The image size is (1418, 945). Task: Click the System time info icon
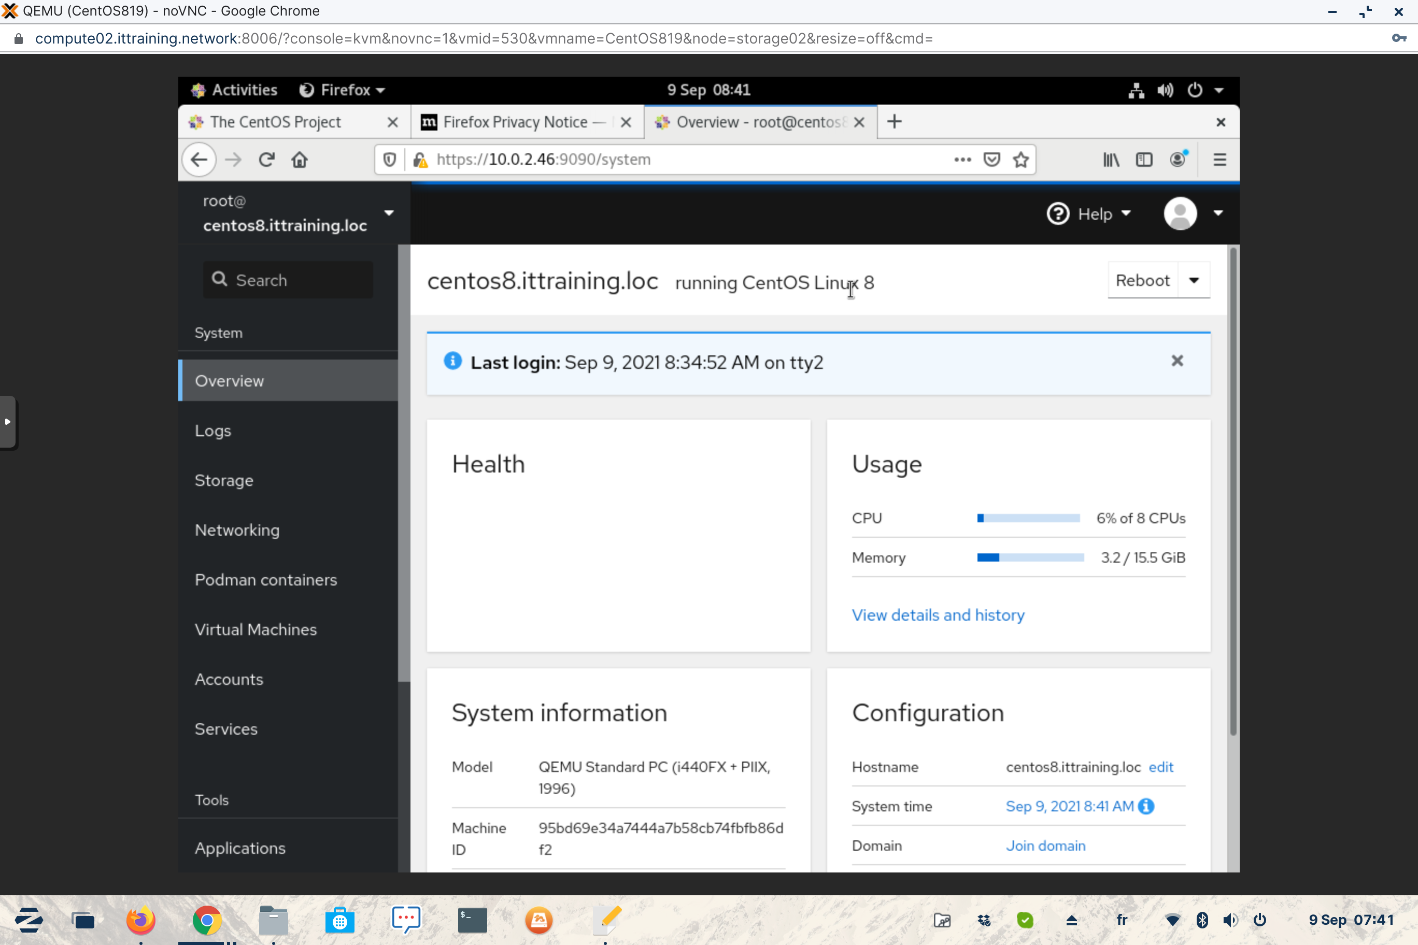point(1146,806)
